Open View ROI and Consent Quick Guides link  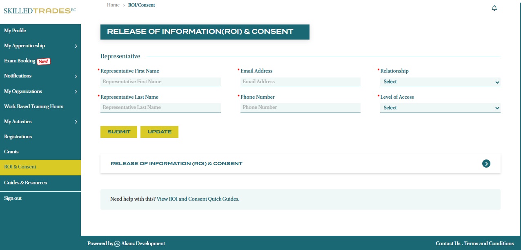click(x=198, y=199)
